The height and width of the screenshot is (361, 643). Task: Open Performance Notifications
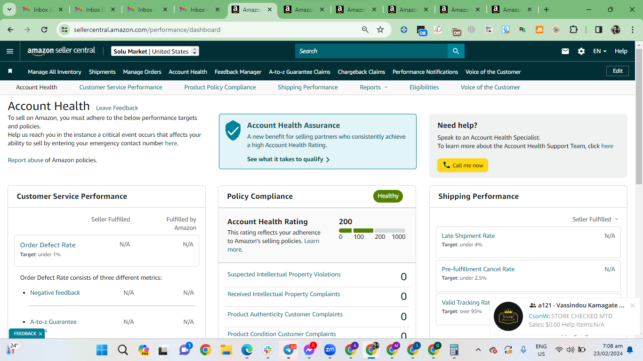click(425, 72)
